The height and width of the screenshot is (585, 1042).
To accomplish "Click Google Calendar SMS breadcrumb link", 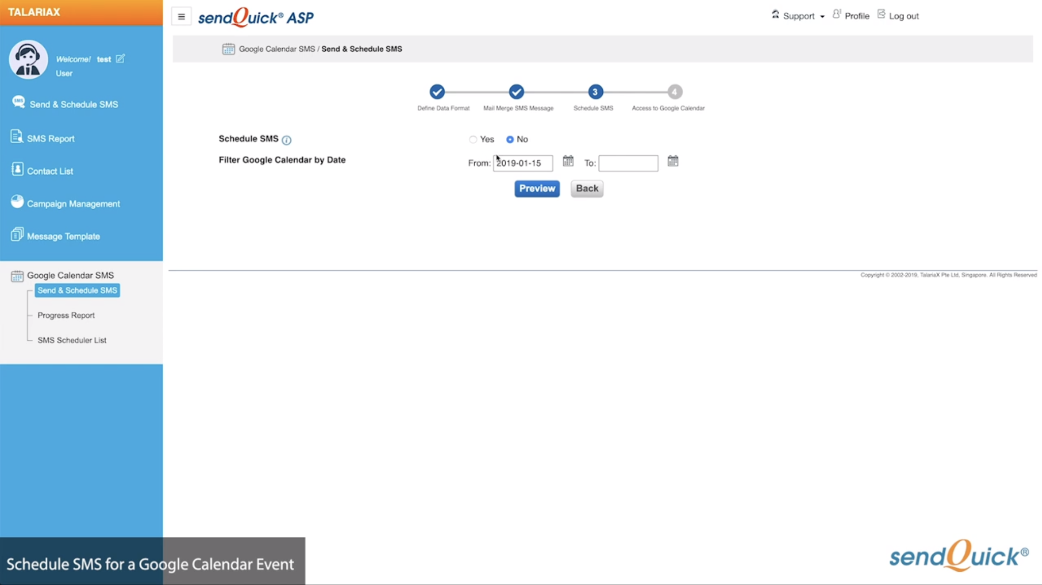I will pos(277,49).
